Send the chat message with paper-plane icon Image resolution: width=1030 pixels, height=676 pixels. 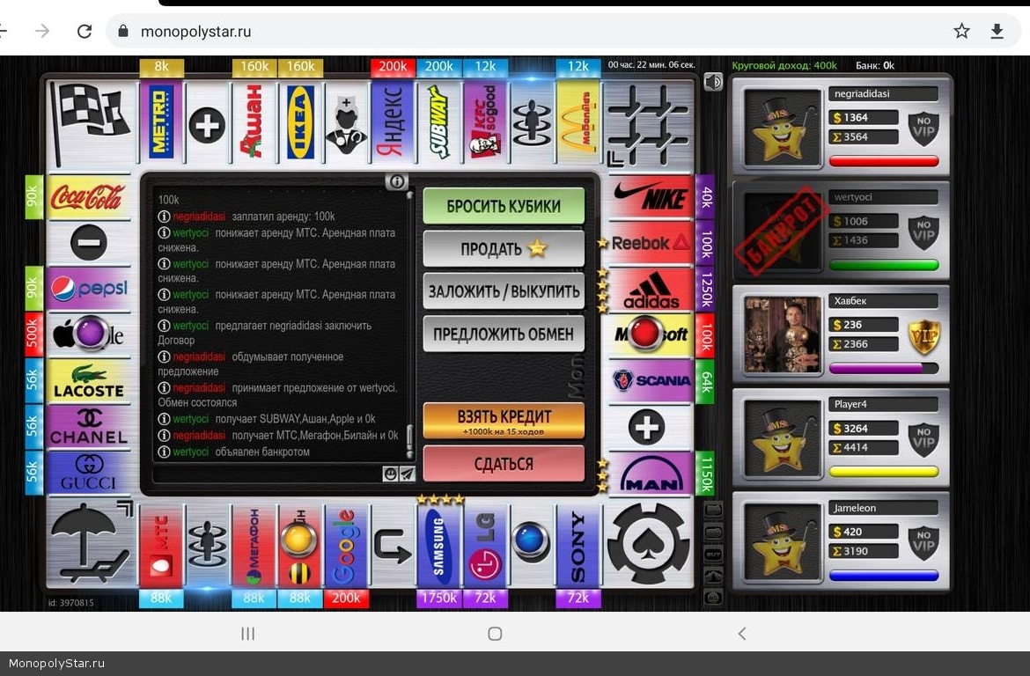(x=408, y=474)
